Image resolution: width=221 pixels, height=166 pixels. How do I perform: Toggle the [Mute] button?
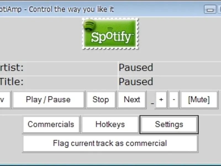point(199,100)
